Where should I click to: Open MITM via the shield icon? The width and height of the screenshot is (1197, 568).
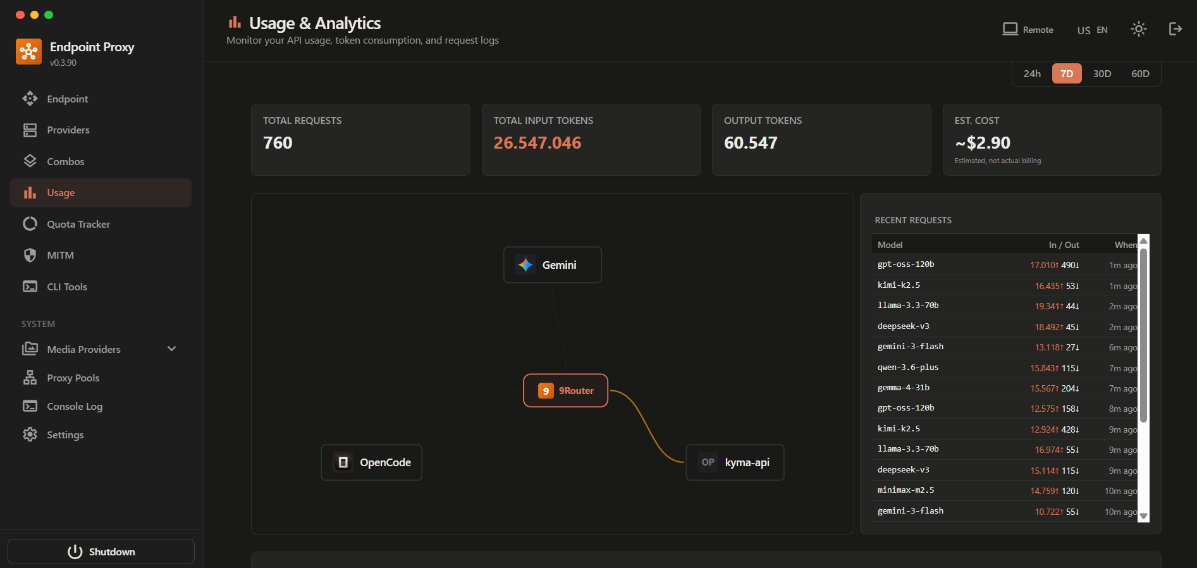30,256
